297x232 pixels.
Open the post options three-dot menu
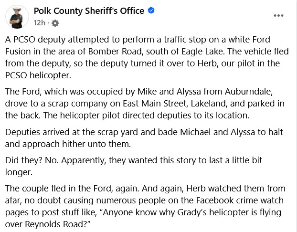tap(278, 16)
